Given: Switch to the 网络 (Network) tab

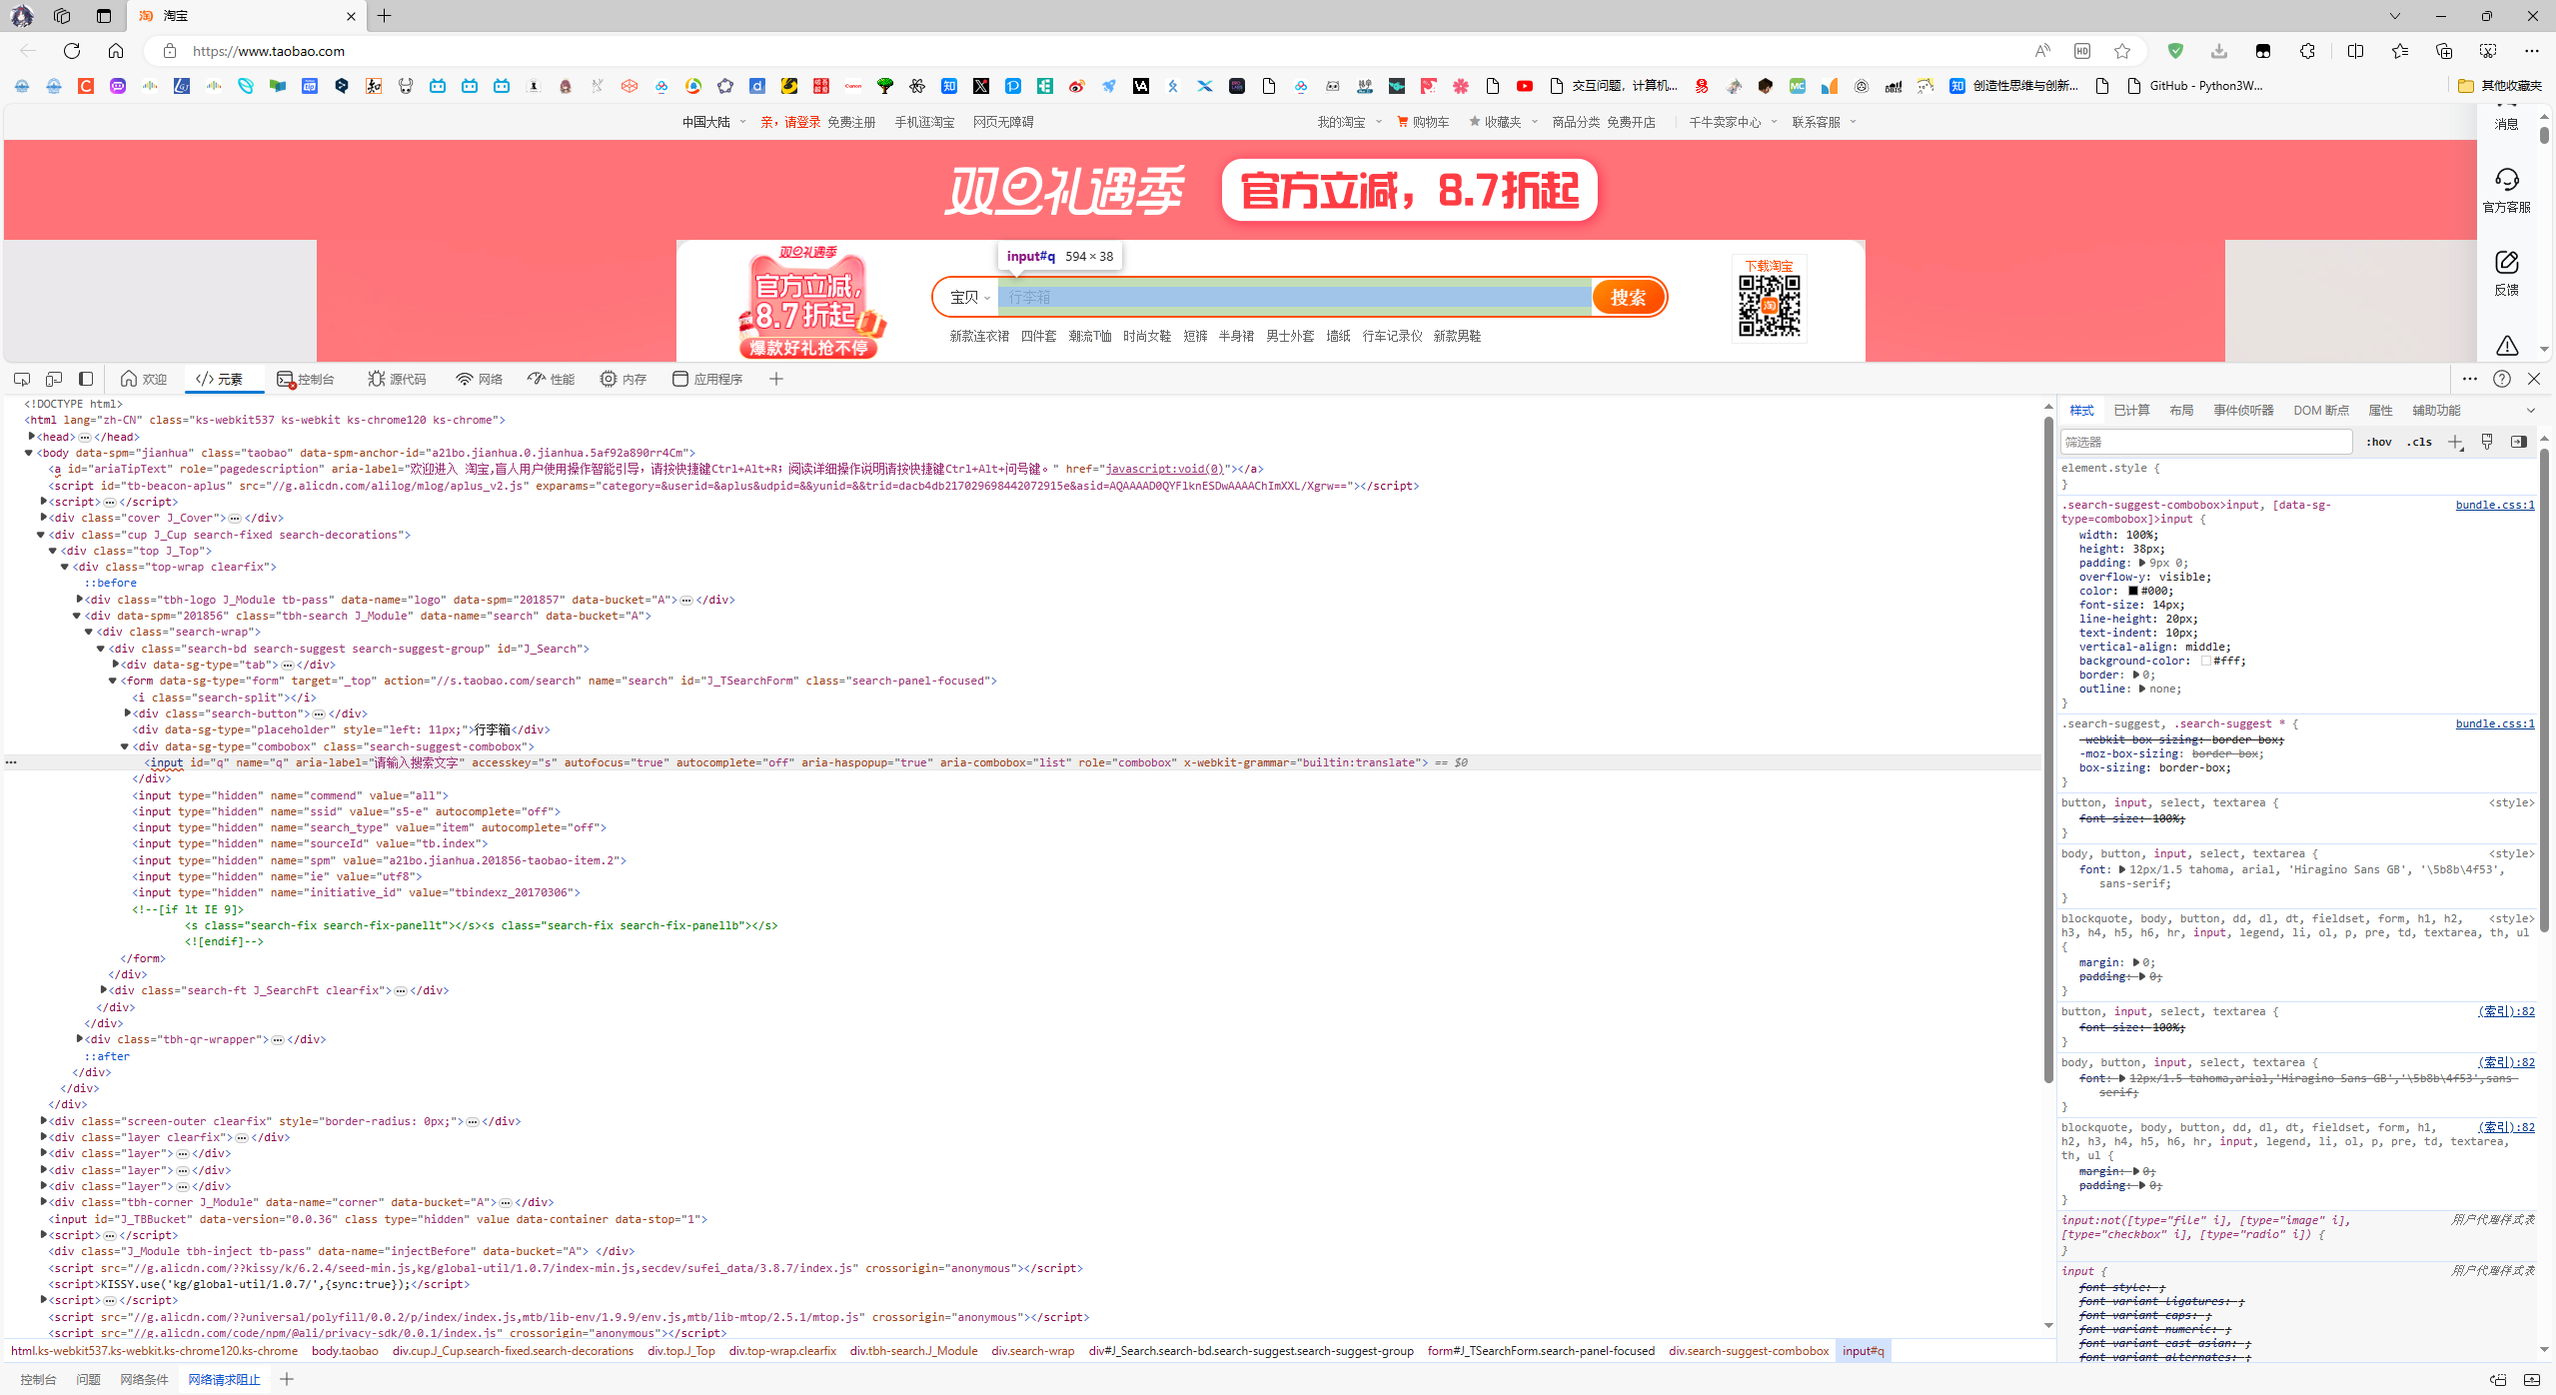Looking at the screenshot, I should (x=479, y=379).
